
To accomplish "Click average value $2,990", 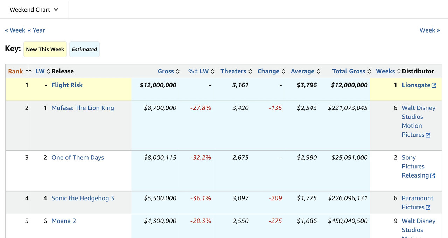I will (307, 158).
